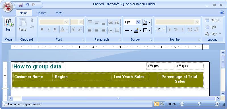The width and height of the screenshot is (227, 109).
Task: Click the Decrease Indent icon
Action: (111, 22)
